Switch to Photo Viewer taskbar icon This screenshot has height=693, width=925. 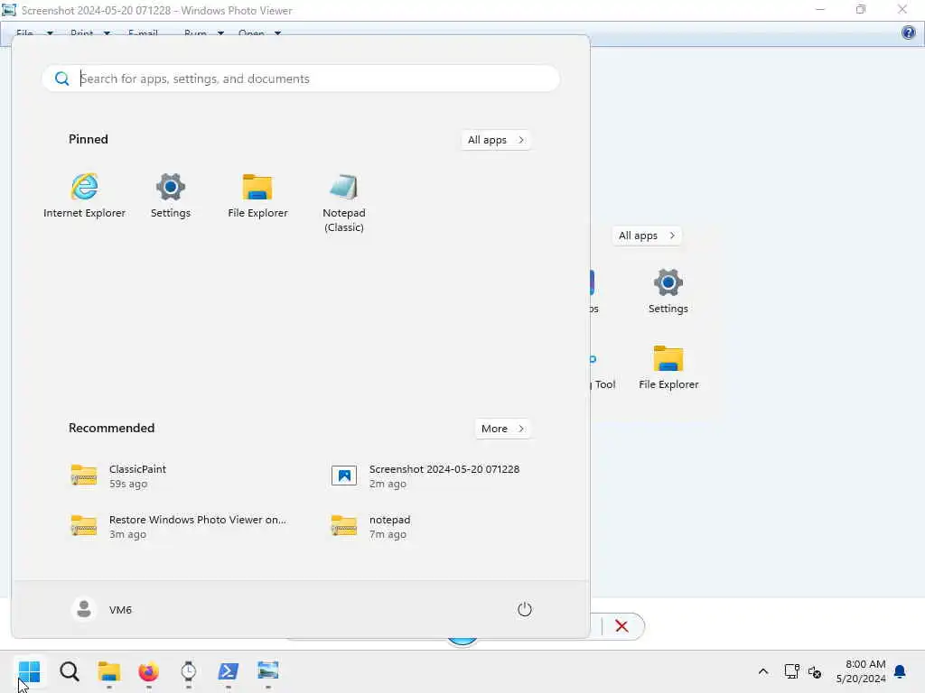point(267,671)
